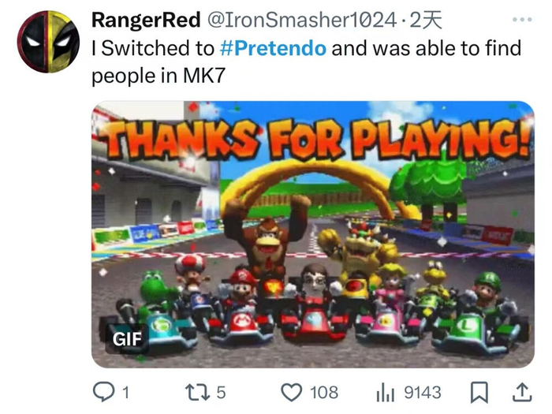Open the three-dot more options menu
The height and width of the screenshot is (414, 552).
522,20
